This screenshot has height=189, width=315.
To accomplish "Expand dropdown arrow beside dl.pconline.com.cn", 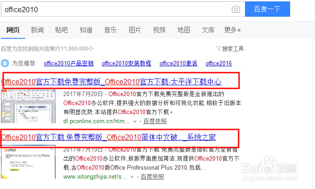I will point(135,122).
